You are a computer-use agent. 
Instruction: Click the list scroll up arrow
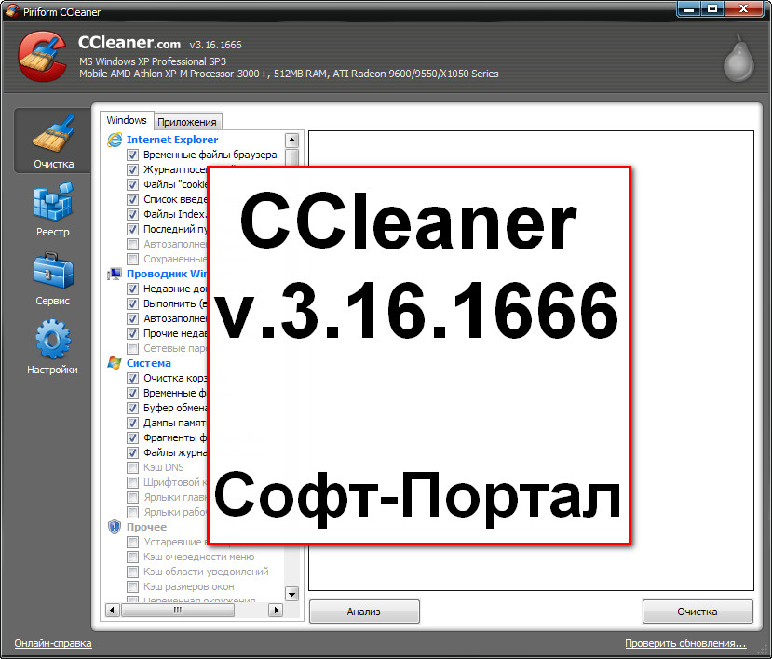[x=292, y=141]
